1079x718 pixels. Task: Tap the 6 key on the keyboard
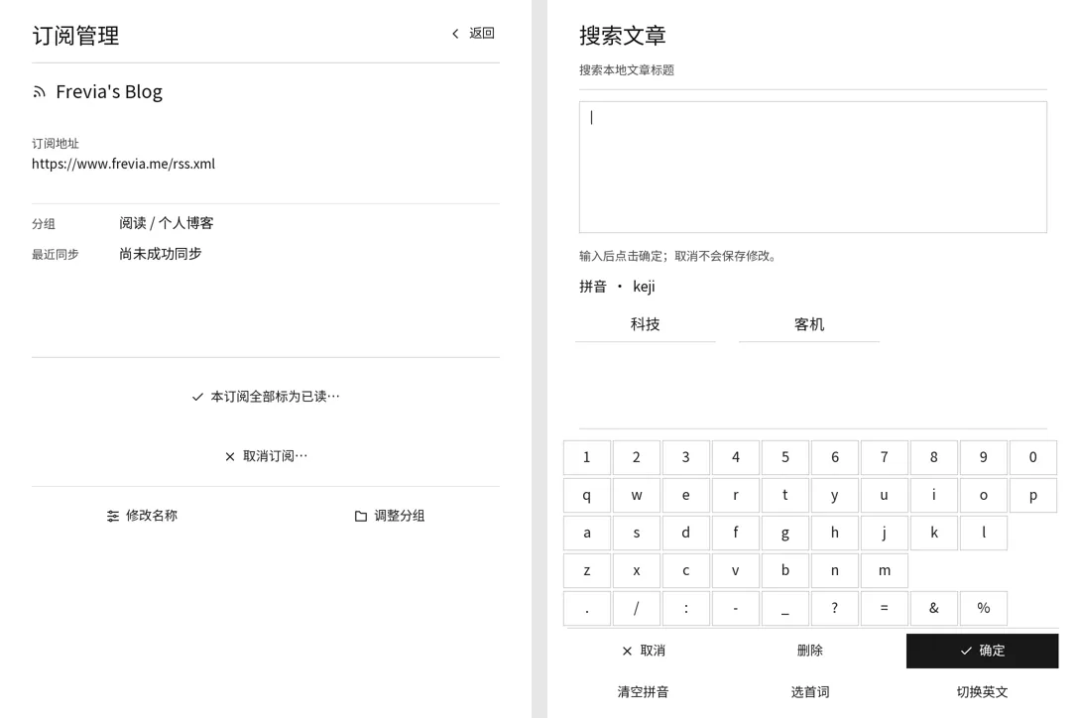[x=835, y=458]
